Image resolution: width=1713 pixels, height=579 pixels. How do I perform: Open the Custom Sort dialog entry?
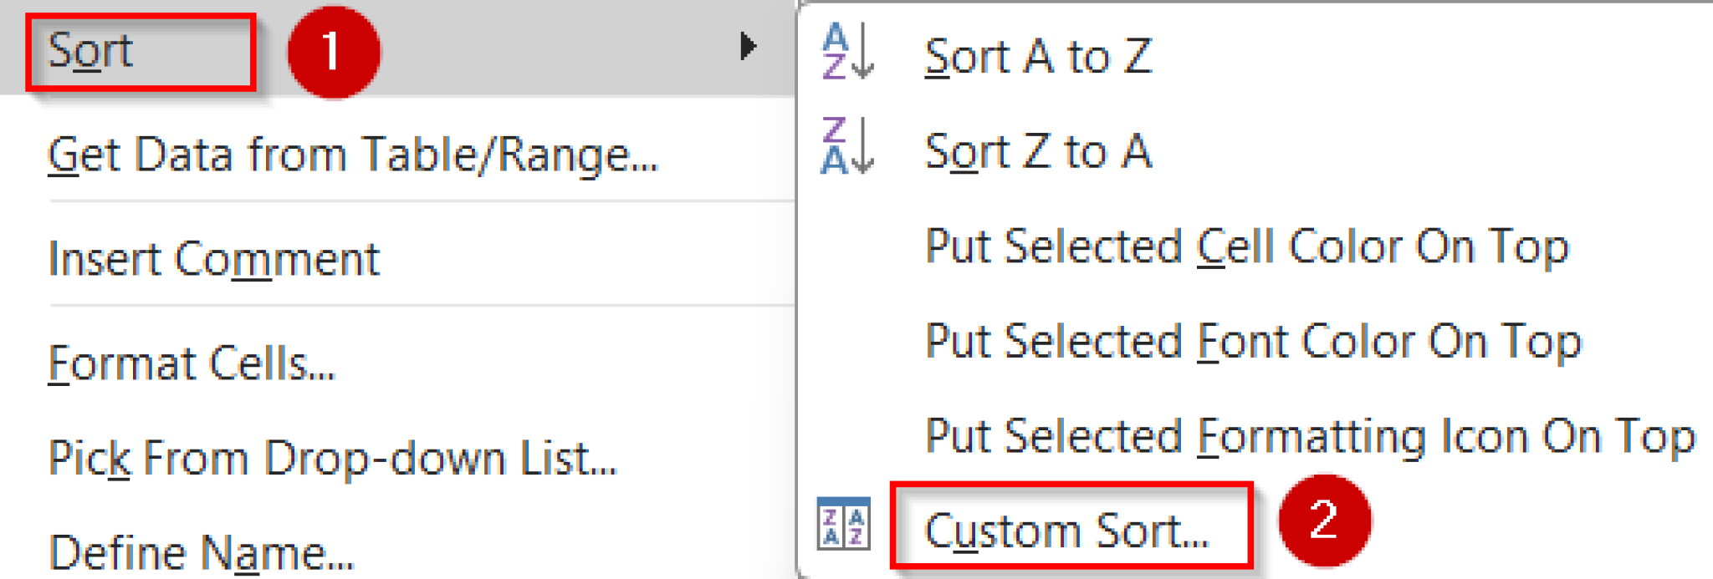[x=1067, y=531]
